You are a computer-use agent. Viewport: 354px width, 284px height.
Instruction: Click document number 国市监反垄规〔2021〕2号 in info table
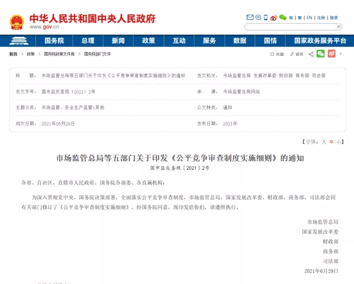[69, 92]
